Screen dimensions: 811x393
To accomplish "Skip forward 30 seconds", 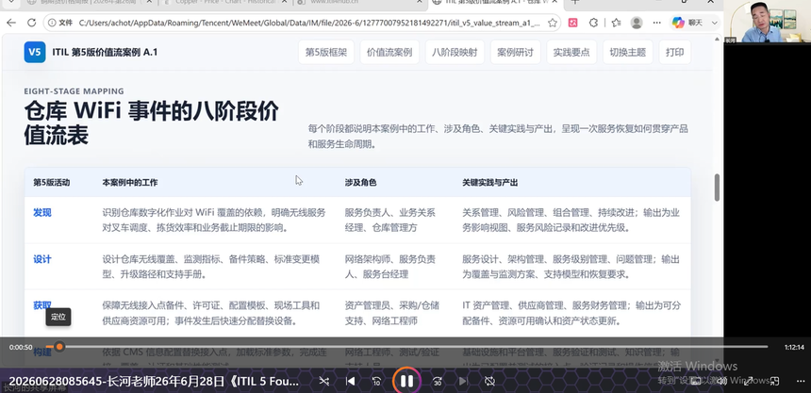I will (x=437, y=381).
